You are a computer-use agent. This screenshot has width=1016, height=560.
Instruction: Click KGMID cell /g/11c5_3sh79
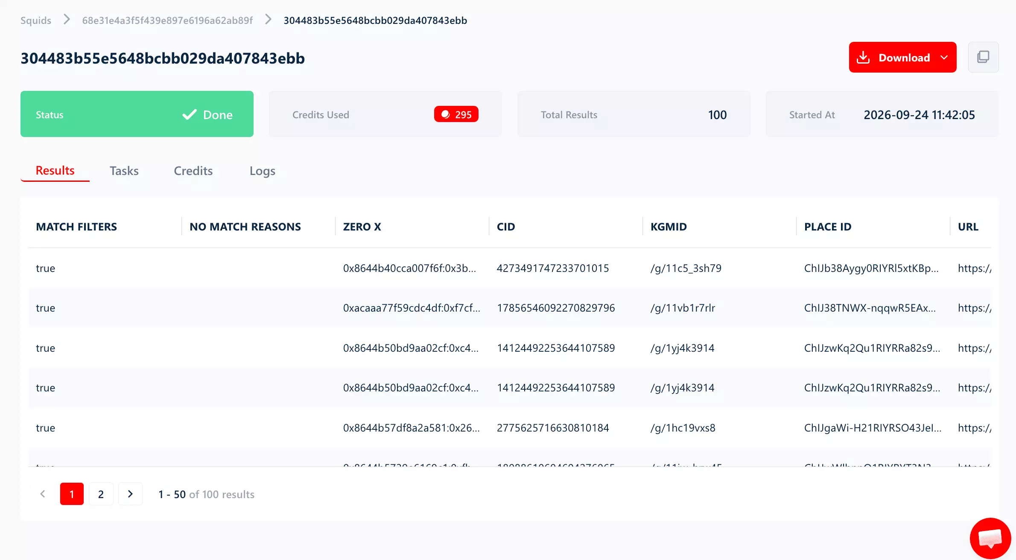point(686,268)
